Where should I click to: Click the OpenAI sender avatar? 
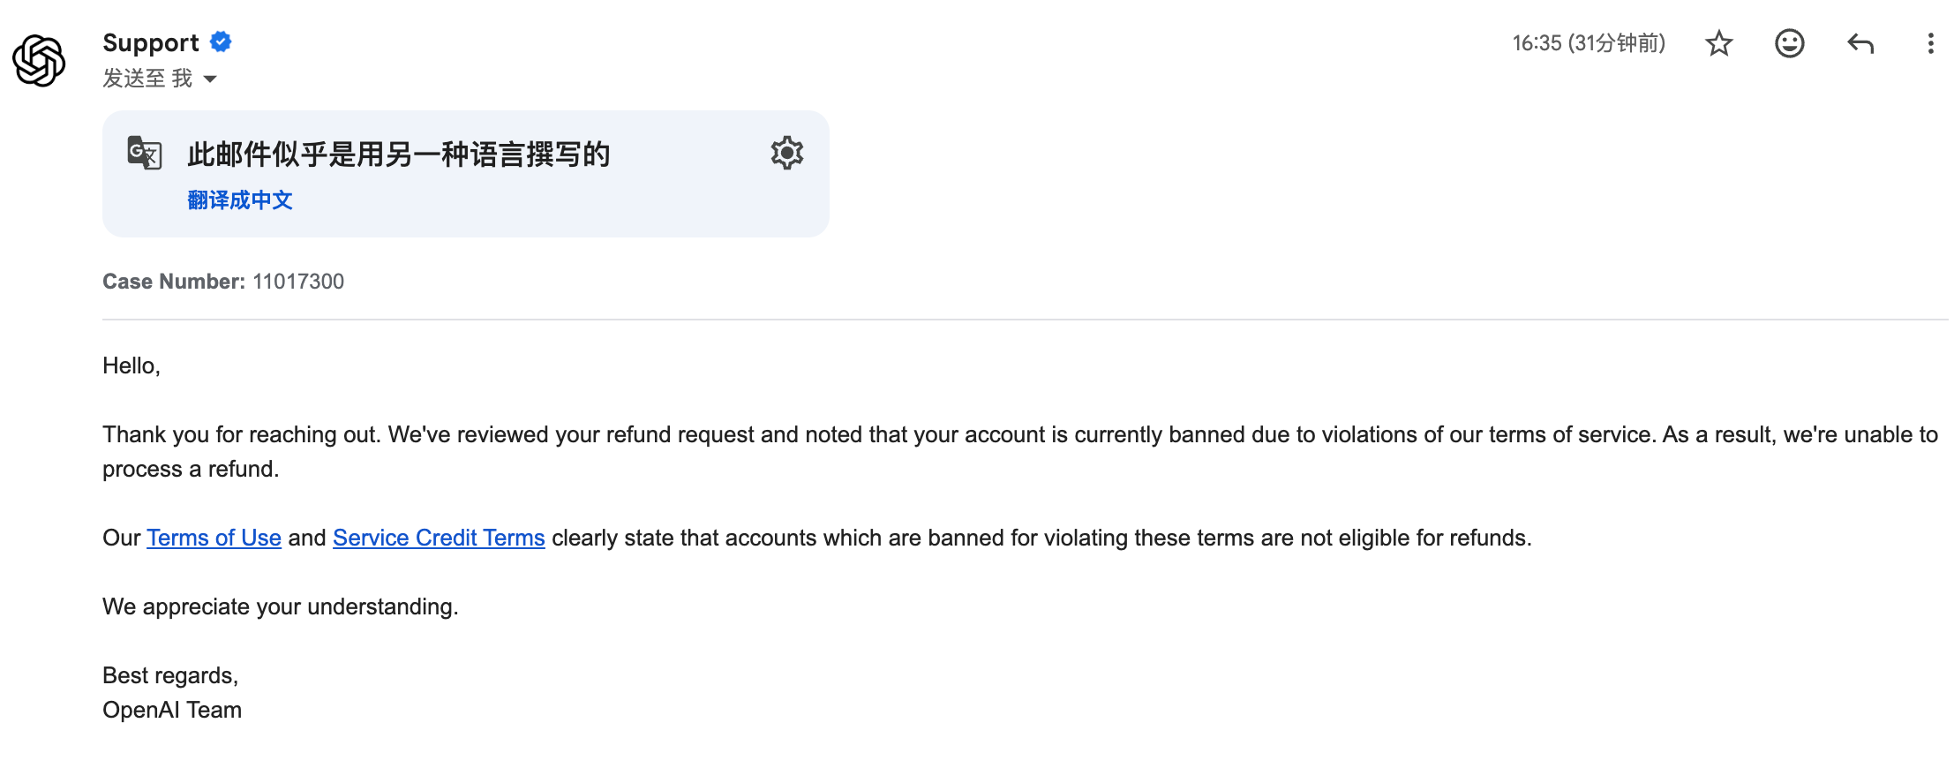pos(39,61)
